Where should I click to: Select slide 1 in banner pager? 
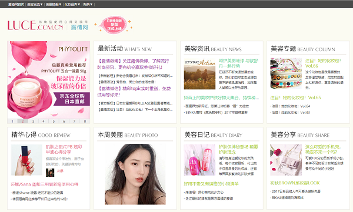click(12, 121)
